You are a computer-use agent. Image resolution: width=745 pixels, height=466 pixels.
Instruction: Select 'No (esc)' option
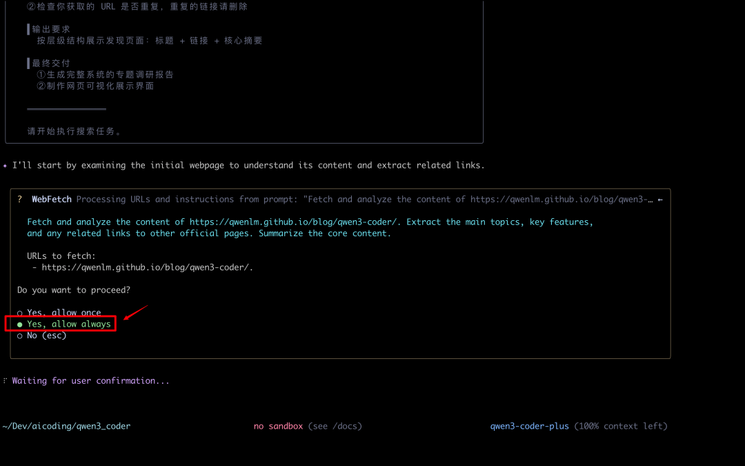(x=41, y=336)
